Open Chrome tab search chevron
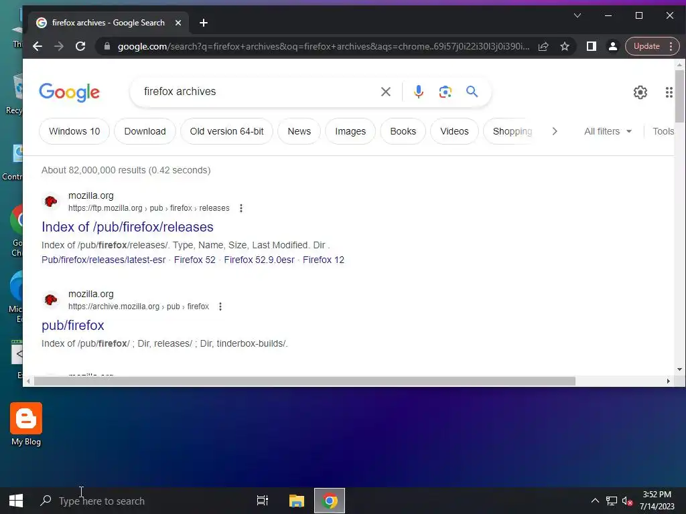This screenshot has height=514, width=686. 577,16
